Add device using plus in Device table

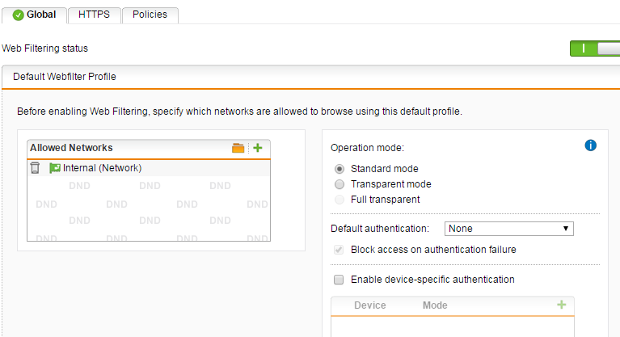coord(562,305)
